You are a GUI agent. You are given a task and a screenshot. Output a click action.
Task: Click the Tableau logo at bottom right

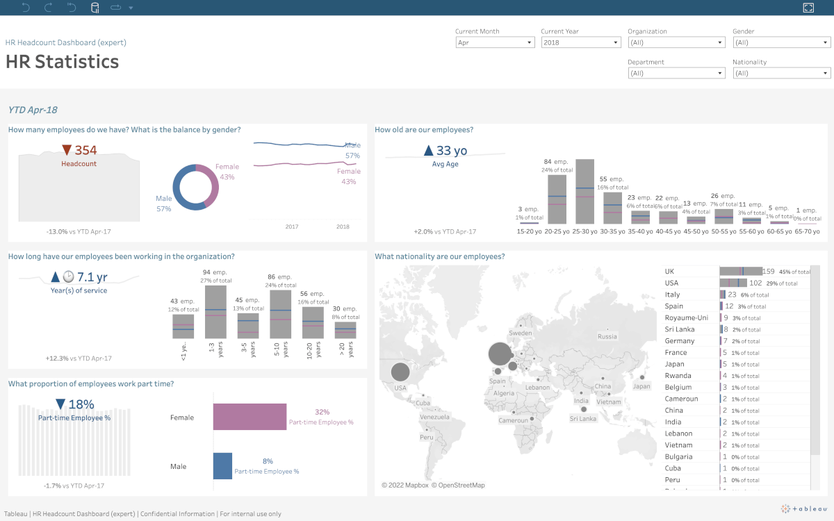click(804, 508)
